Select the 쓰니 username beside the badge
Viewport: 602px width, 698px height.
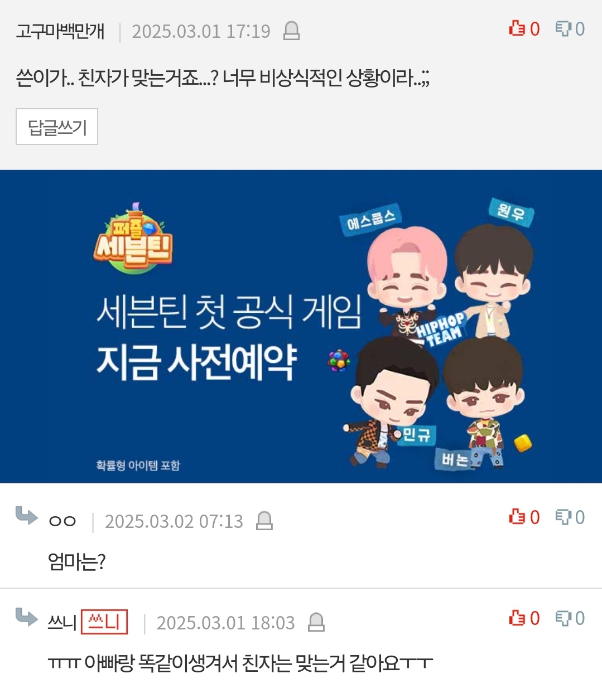click(x=62, y=622)
